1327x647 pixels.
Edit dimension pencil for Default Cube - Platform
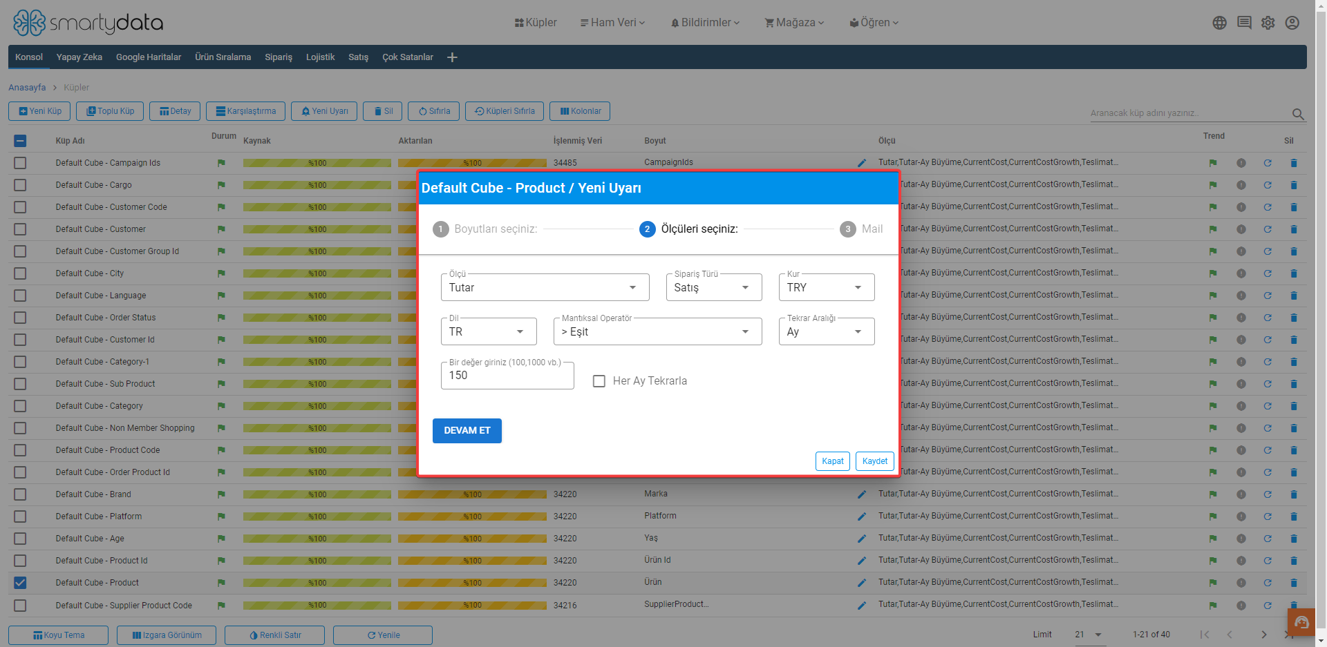pos(862,516)
